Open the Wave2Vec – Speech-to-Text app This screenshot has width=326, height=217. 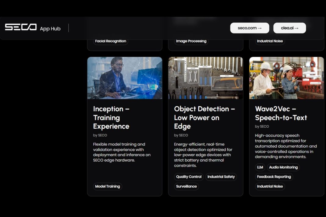(281, 113)
